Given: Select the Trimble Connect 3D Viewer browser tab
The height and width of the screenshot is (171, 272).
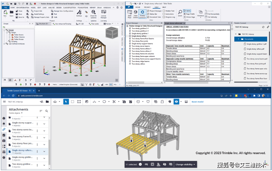Looking at the screenshot, I should point(19,91).
